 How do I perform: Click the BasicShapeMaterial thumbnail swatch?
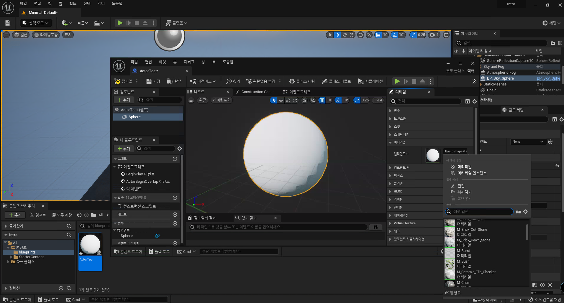[x=433, y=155]
